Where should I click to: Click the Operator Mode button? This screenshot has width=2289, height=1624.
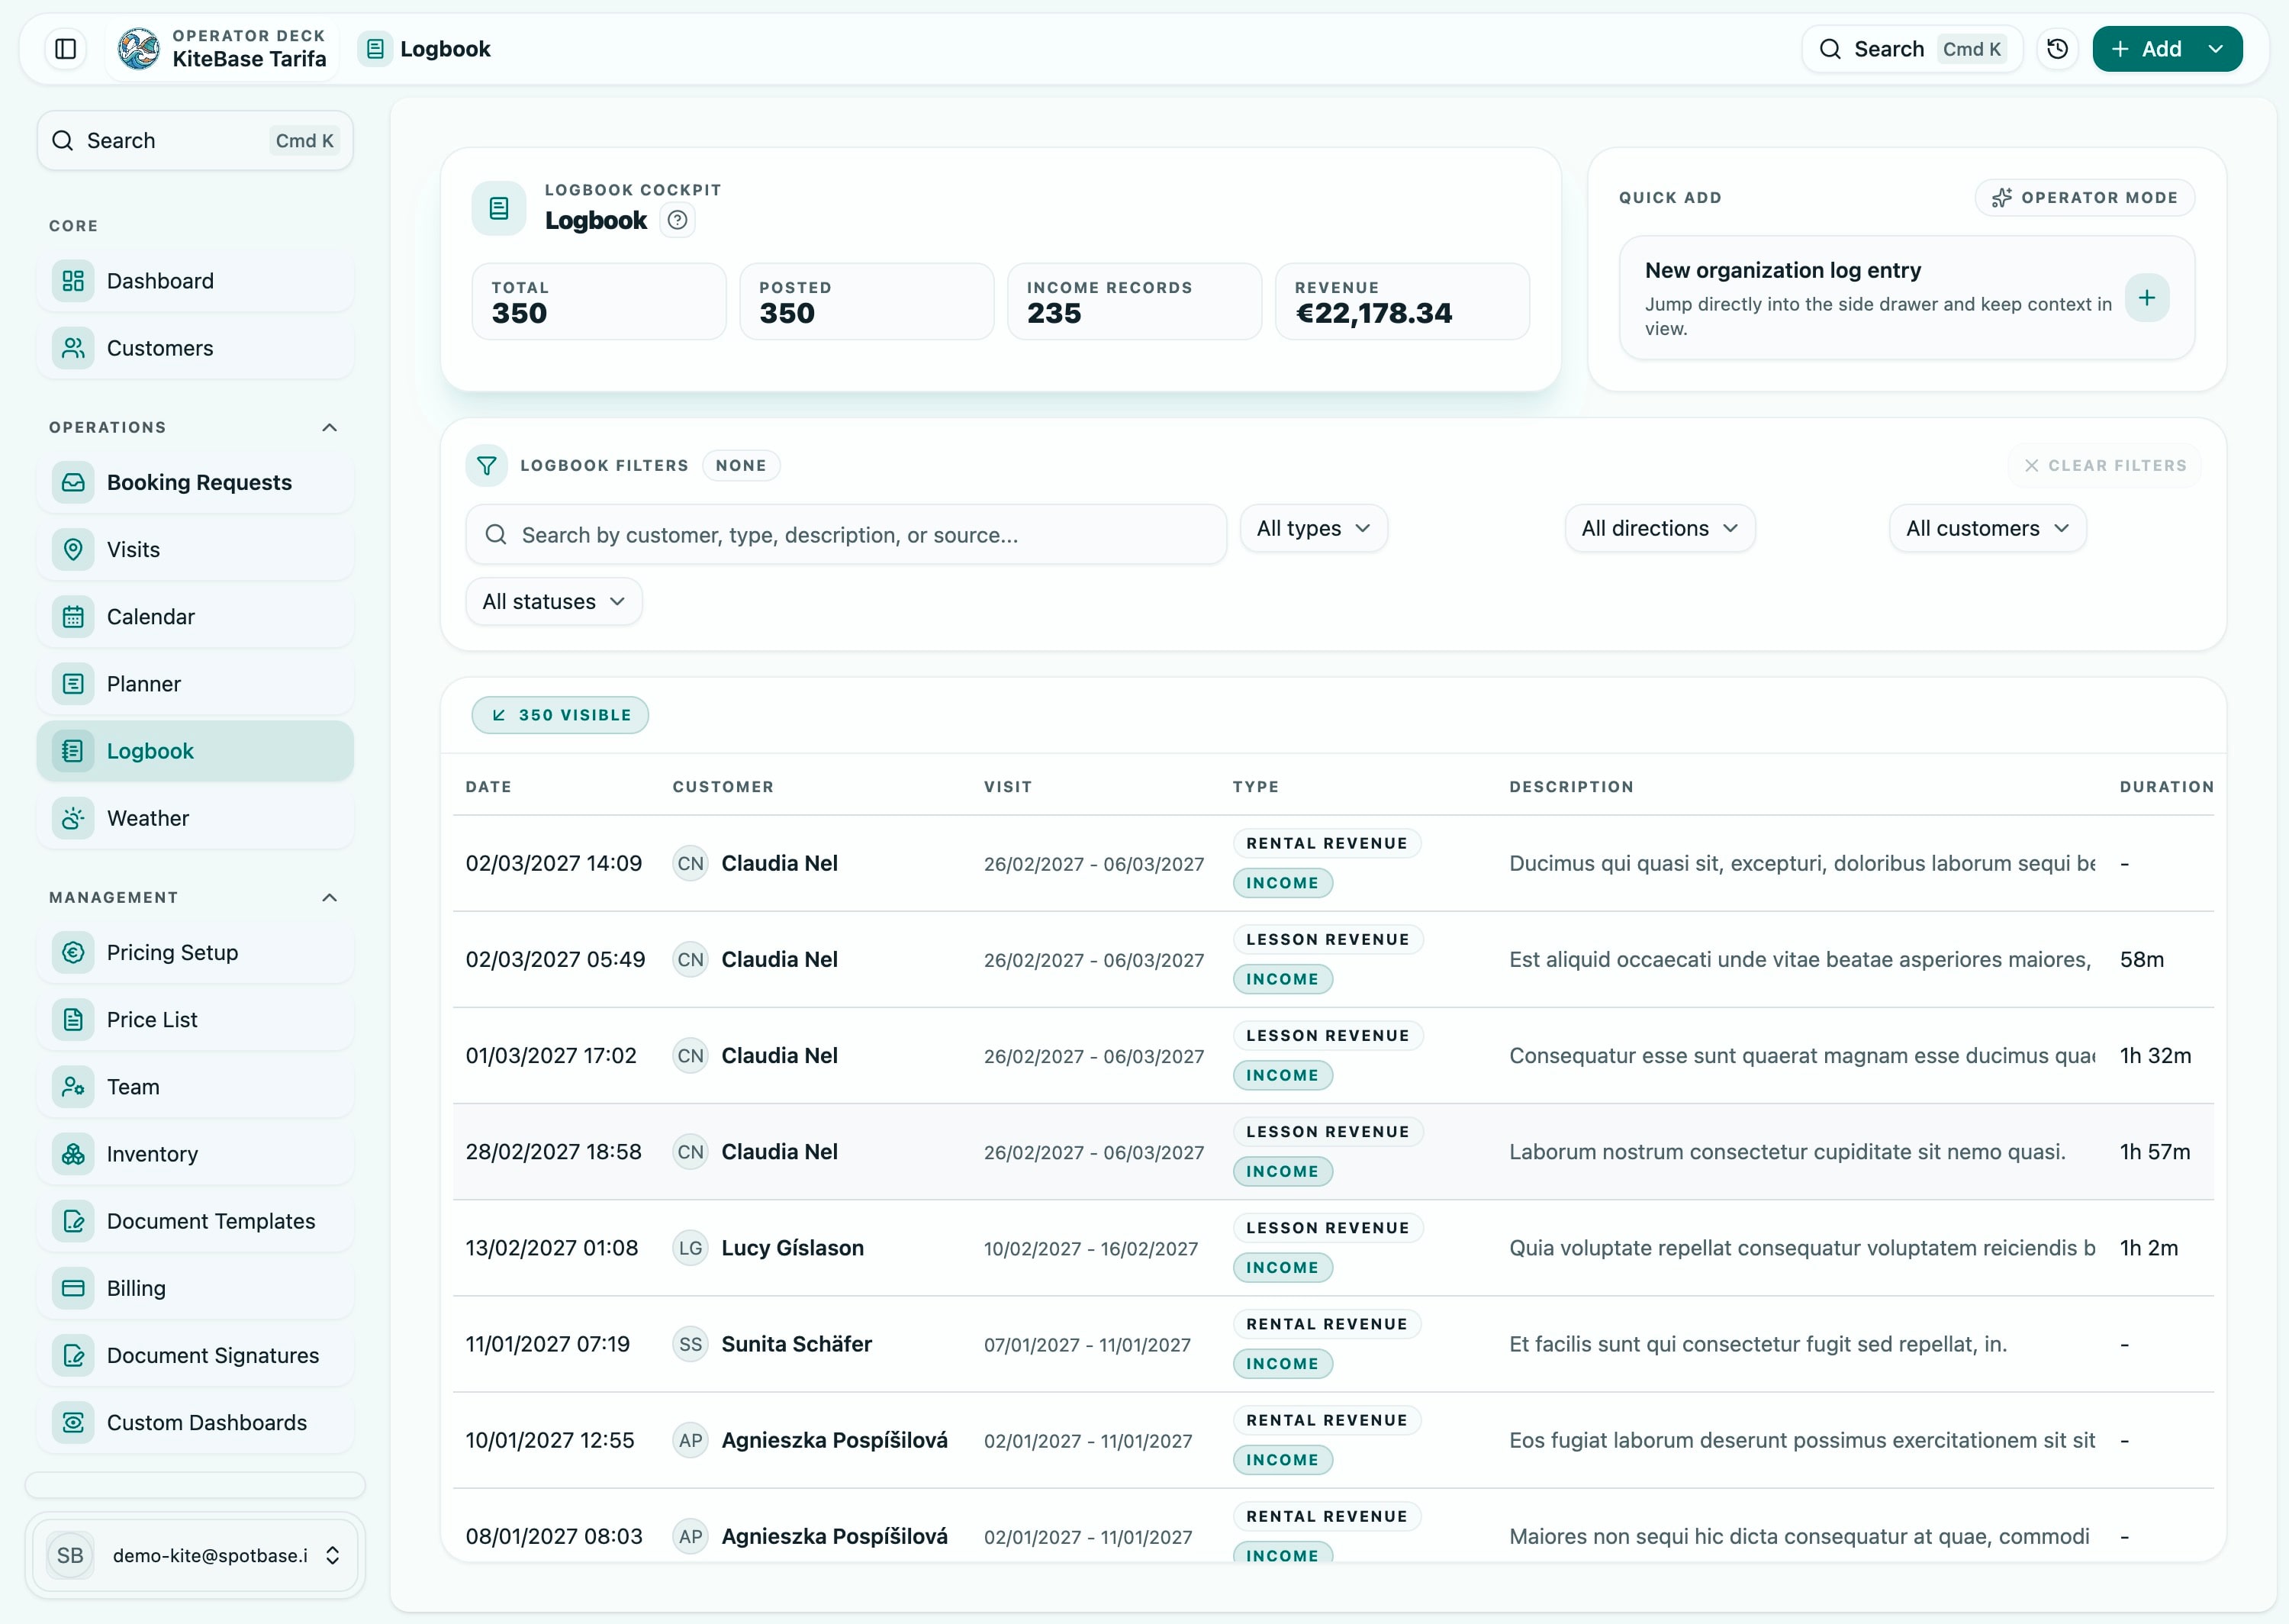point(2085,197)
